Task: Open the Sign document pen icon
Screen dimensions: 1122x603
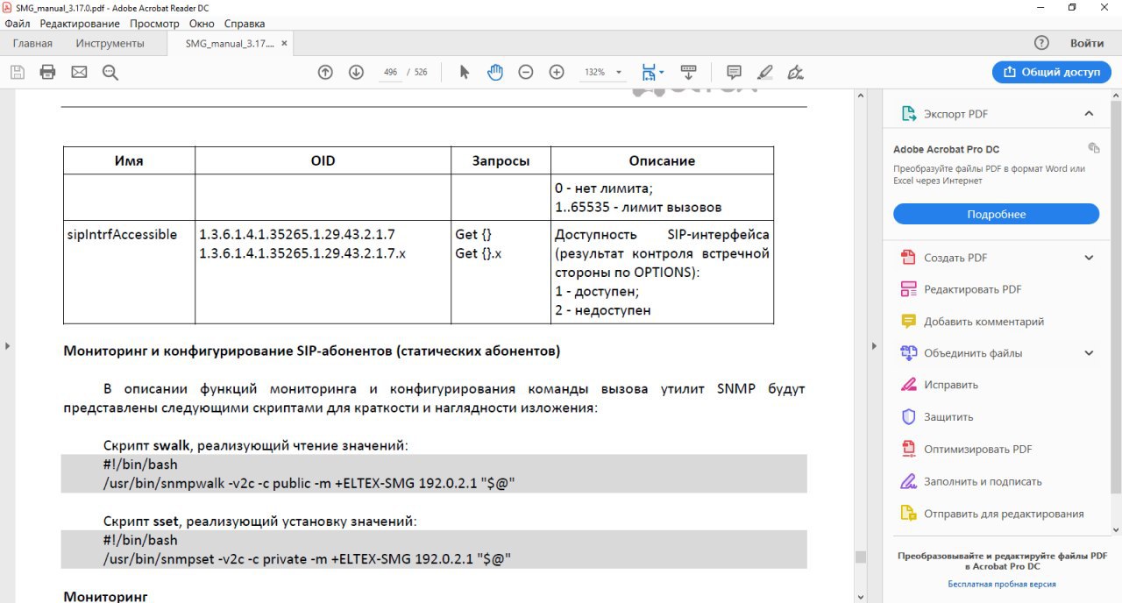Action: tap(796, 72)
